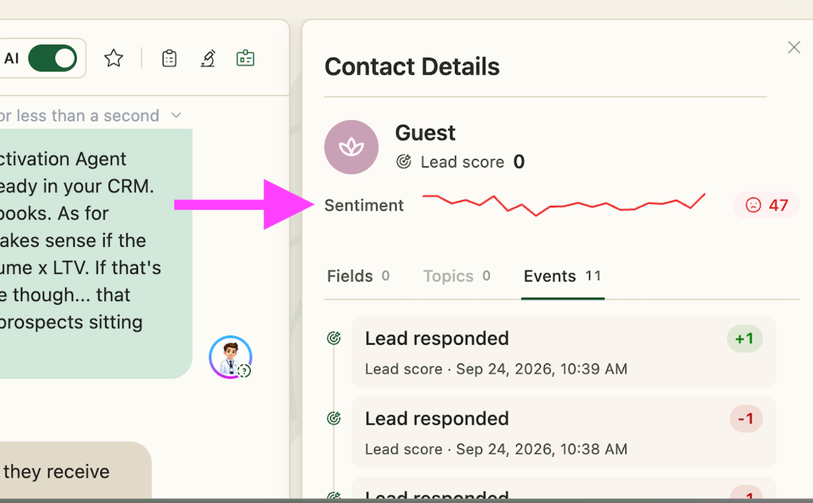Click the Contact Details heading
This screenshot has width=813, height=503.
coord(412,67)
